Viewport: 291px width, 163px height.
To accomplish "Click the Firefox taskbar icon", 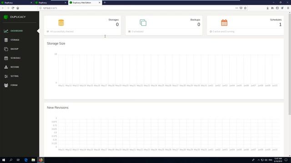I will (40, 160).
